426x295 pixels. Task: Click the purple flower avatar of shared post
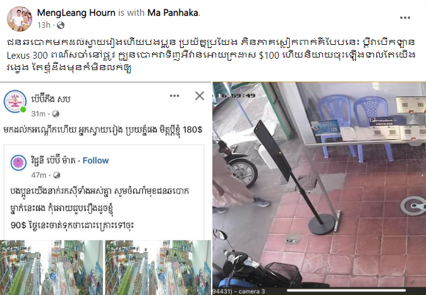tap(18, 163)
